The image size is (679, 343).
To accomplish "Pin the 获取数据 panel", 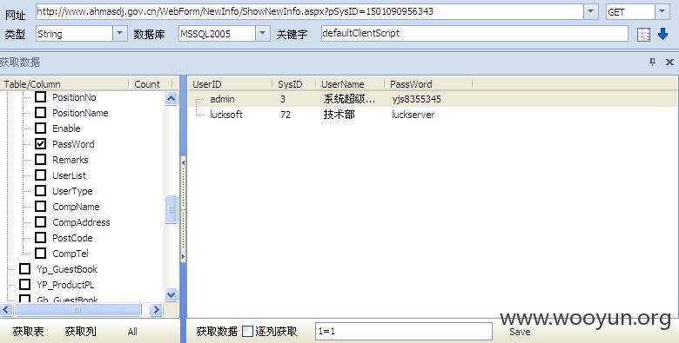I will click(653, 62).
